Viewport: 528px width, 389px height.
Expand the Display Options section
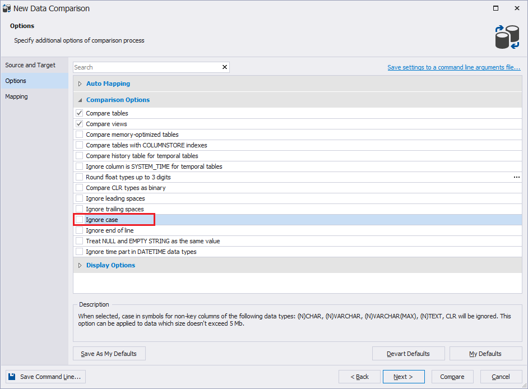coord(80,265)
